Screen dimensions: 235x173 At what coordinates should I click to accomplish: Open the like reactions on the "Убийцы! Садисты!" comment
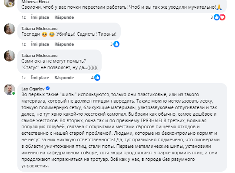click(116, 44)
